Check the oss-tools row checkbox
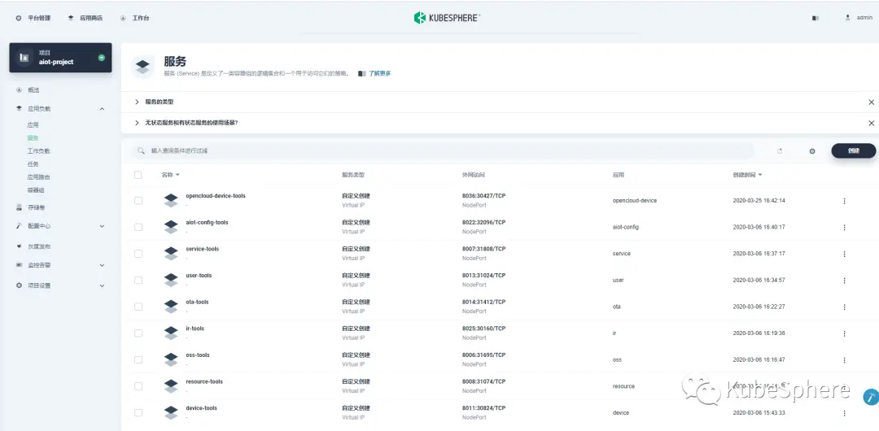This screenshot has height=431, width=879. coord(138,359)
